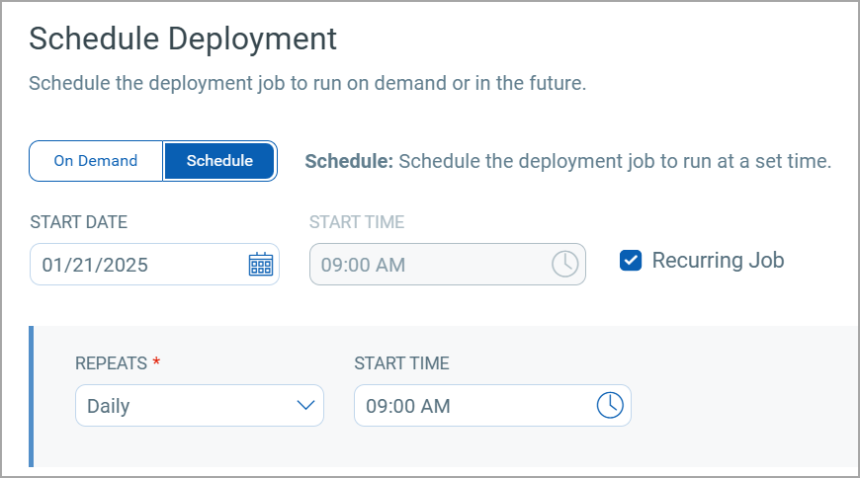Viewport: 860px width, 478px height.
Task: Click the red required asterisk next to REPEATS
Action: click(156, 362)
